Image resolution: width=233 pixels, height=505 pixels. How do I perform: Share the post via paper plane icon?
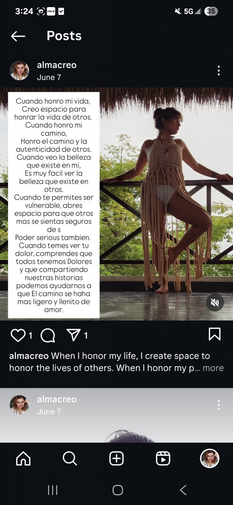click(73, 335)
